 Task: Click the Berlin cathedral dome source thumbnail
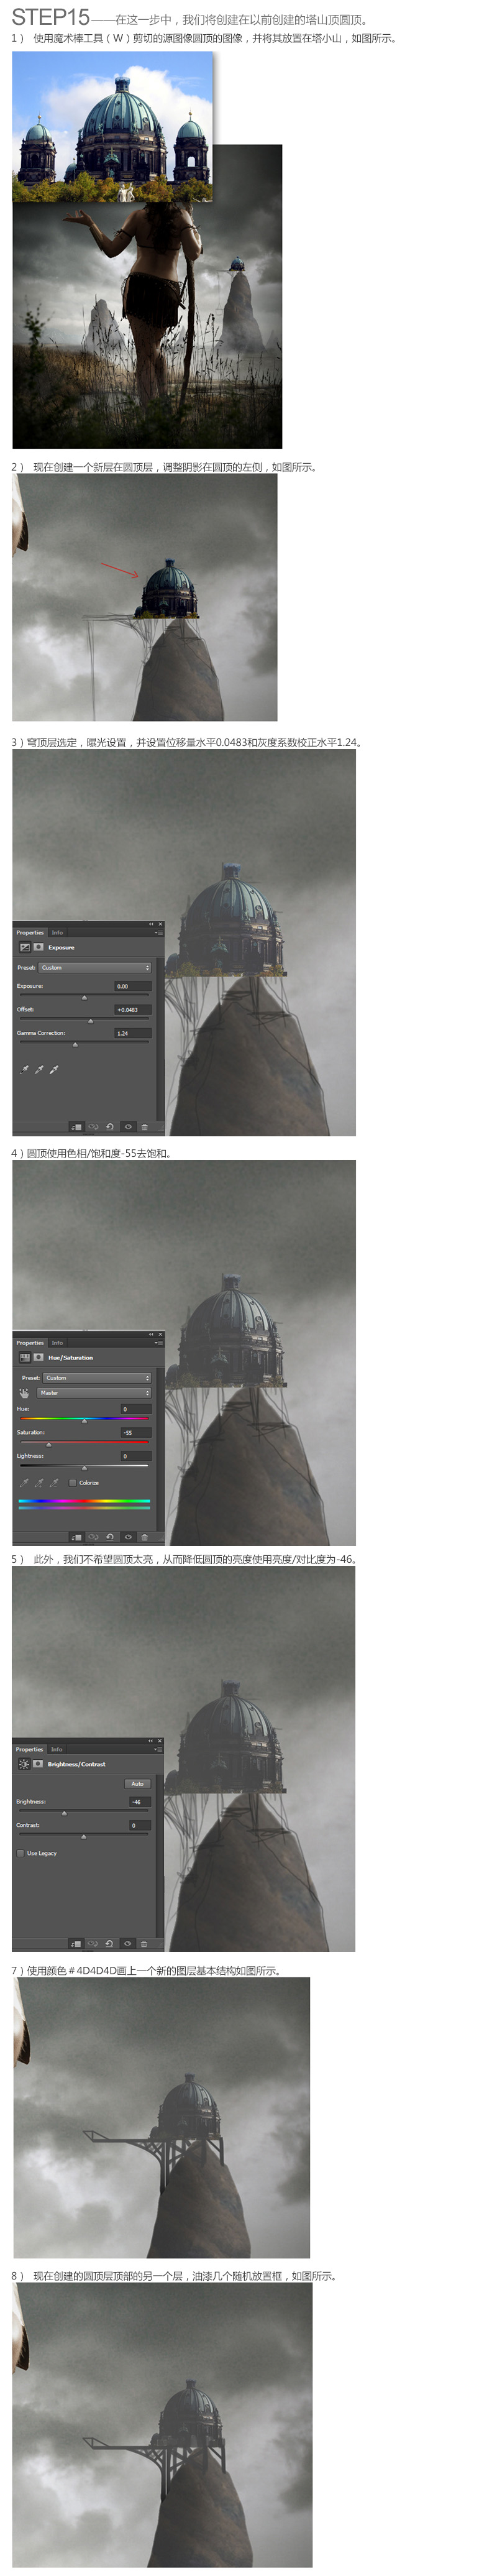tap(113, 126)
